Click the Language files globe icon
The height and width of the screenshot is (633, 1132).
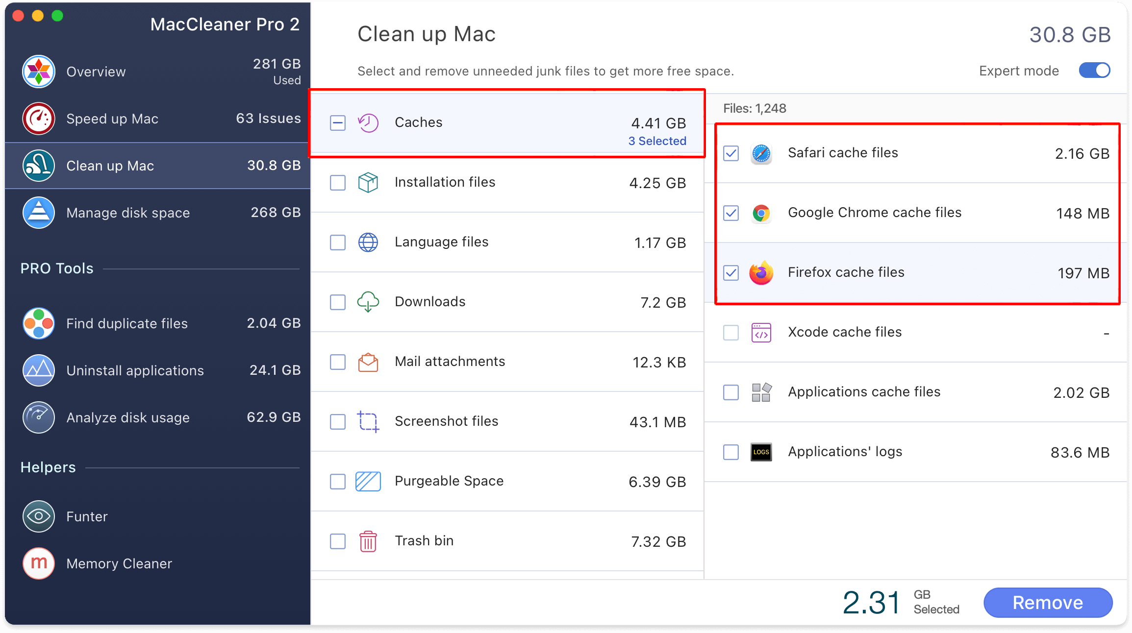[x=368, y=243]
